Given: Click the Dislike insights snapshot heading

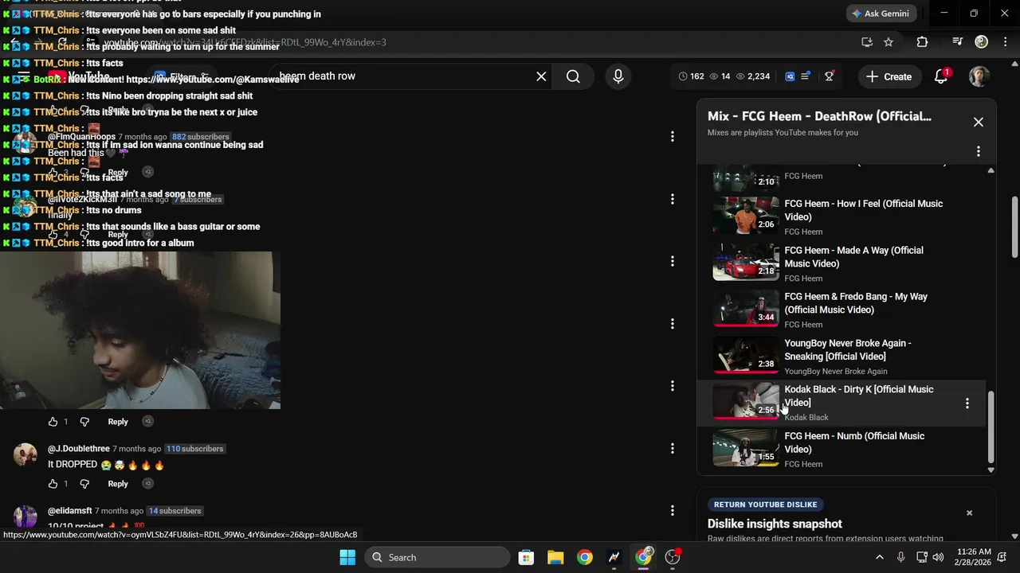Looking at the screenshot, I should click(x=775, y=524).
